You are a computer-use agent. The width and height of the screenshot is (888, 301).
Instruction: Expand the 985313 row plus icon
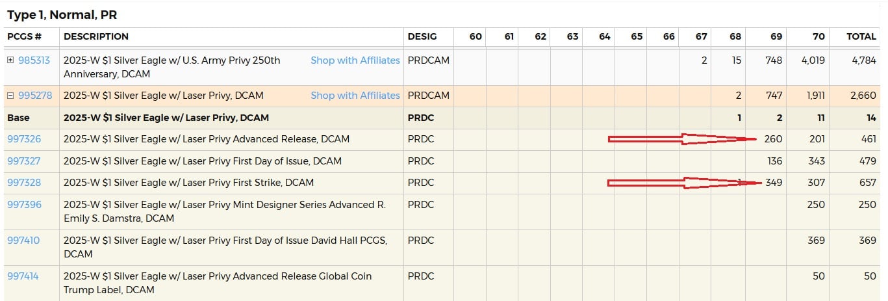[10, 60]
